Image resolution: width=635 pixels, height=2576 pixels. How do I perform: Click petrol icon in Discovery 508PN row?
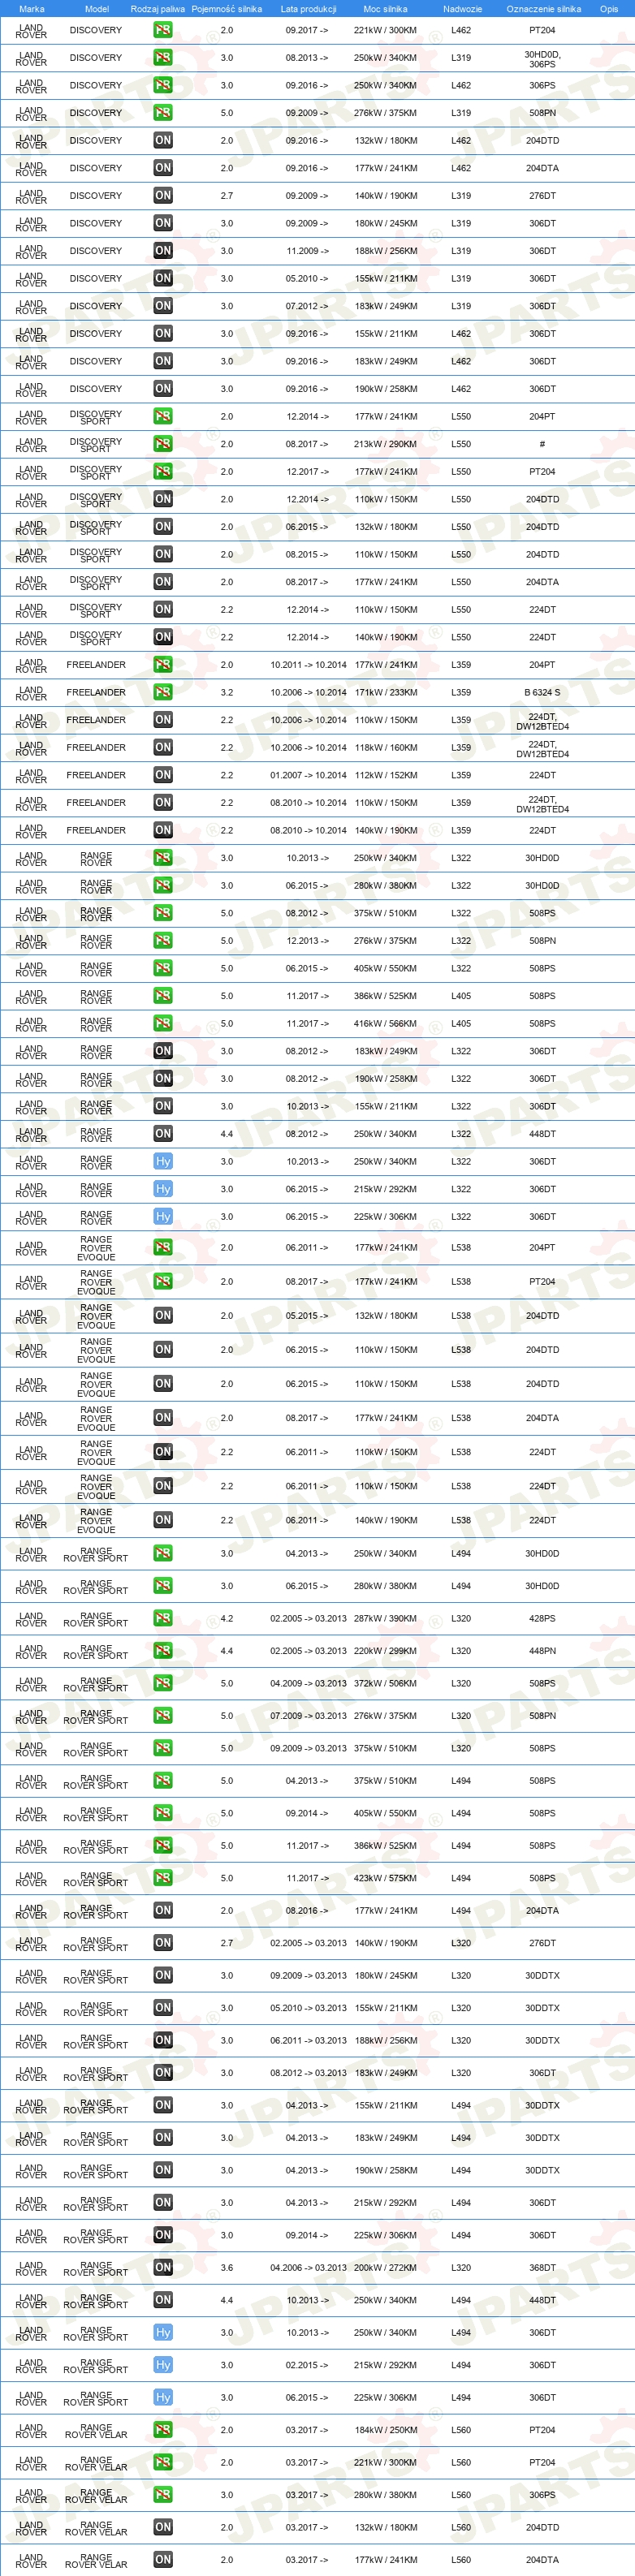(162, 113)
